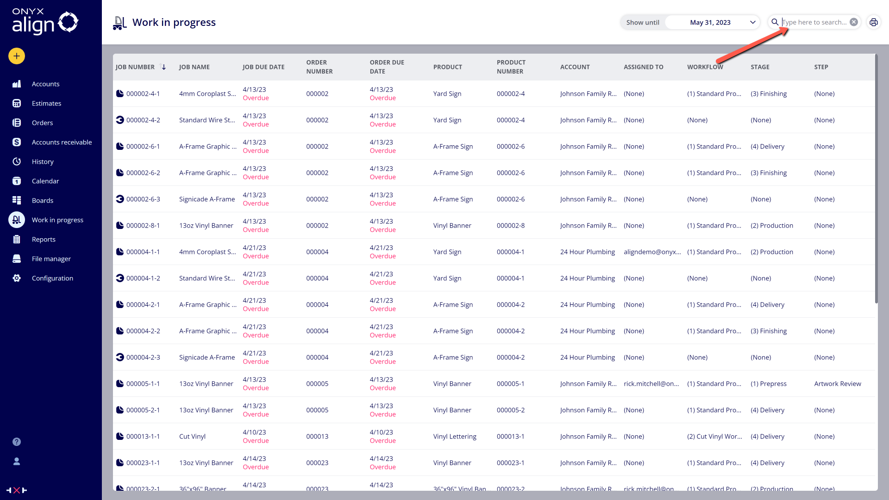Click the status icon for job 000005-1-1

pyautogui.click(x=120, y=384)
